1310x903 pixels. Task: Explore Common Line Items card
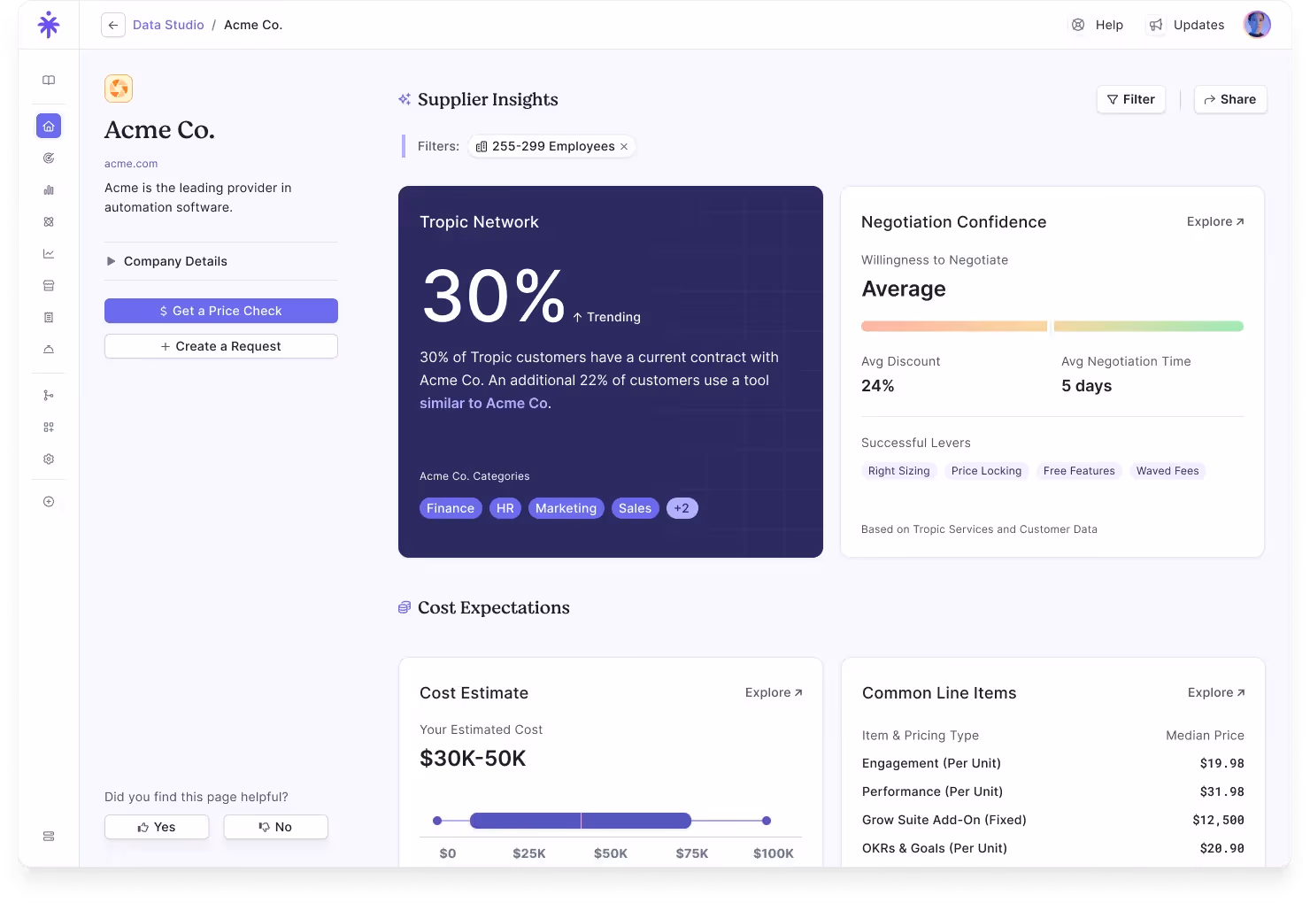coord(1216,692)
